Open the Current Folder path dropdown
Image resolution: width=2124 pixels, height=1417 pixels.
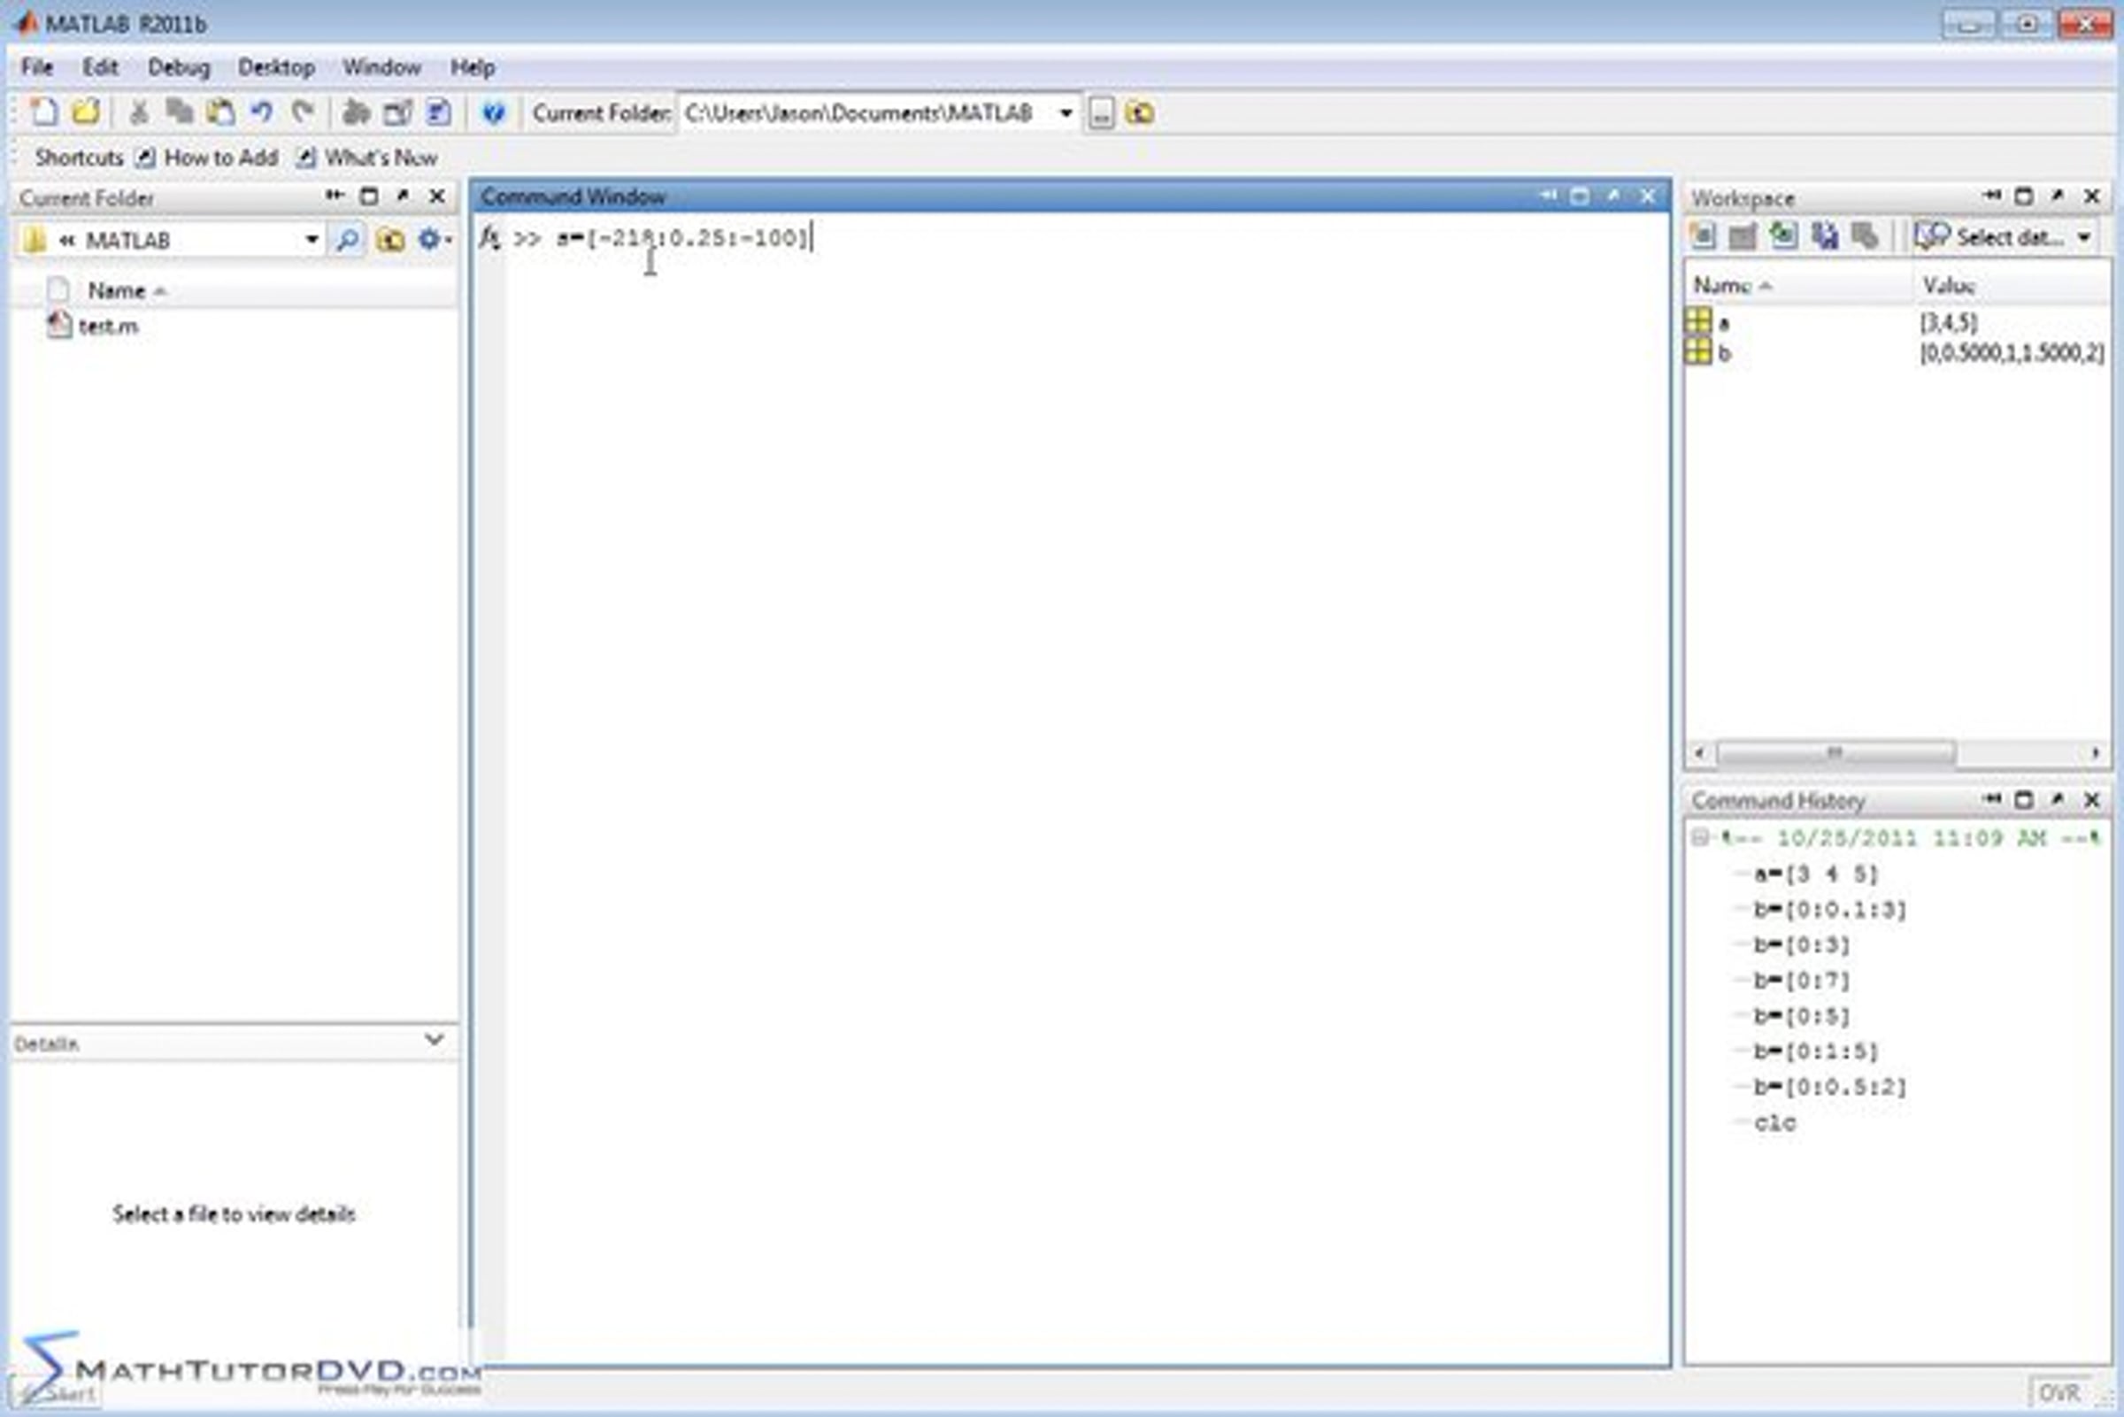[x=1066, y=113]
